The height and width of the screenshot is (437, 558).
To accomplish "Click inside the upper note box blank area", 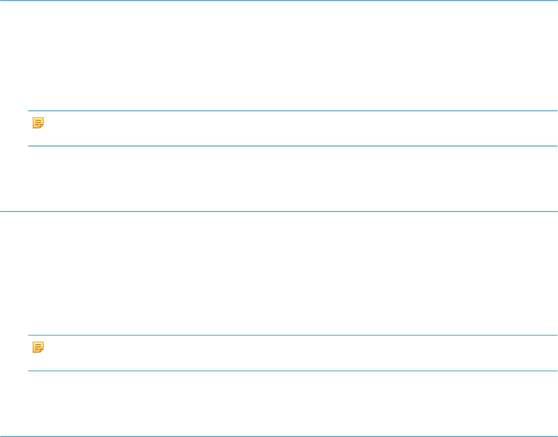I will click(x=299, y=128).
